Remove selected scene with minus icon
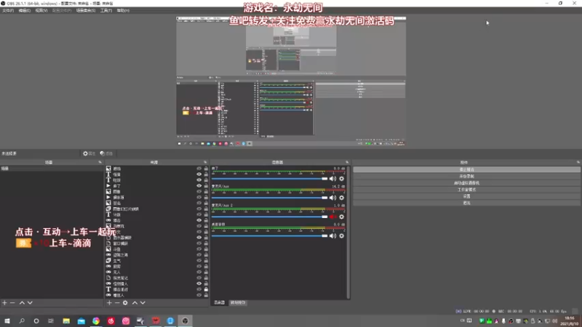Screen dimensions: 582x327 [12, 303]
